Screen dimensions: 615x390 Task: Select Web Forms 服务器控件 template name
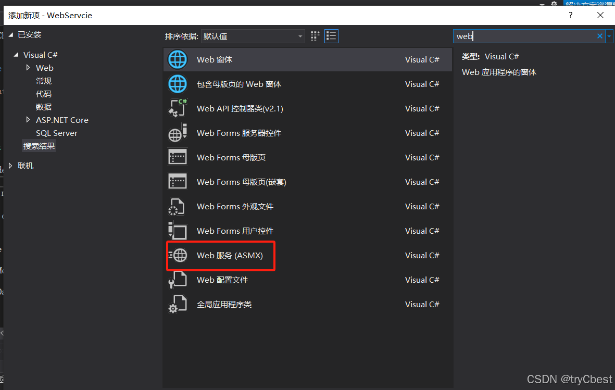(239, 133)
